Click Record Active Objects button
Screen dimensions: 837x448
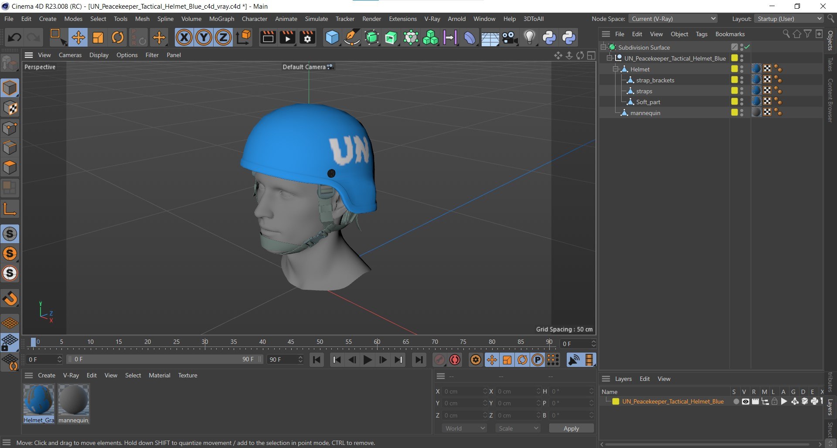[x=439, y=360]
